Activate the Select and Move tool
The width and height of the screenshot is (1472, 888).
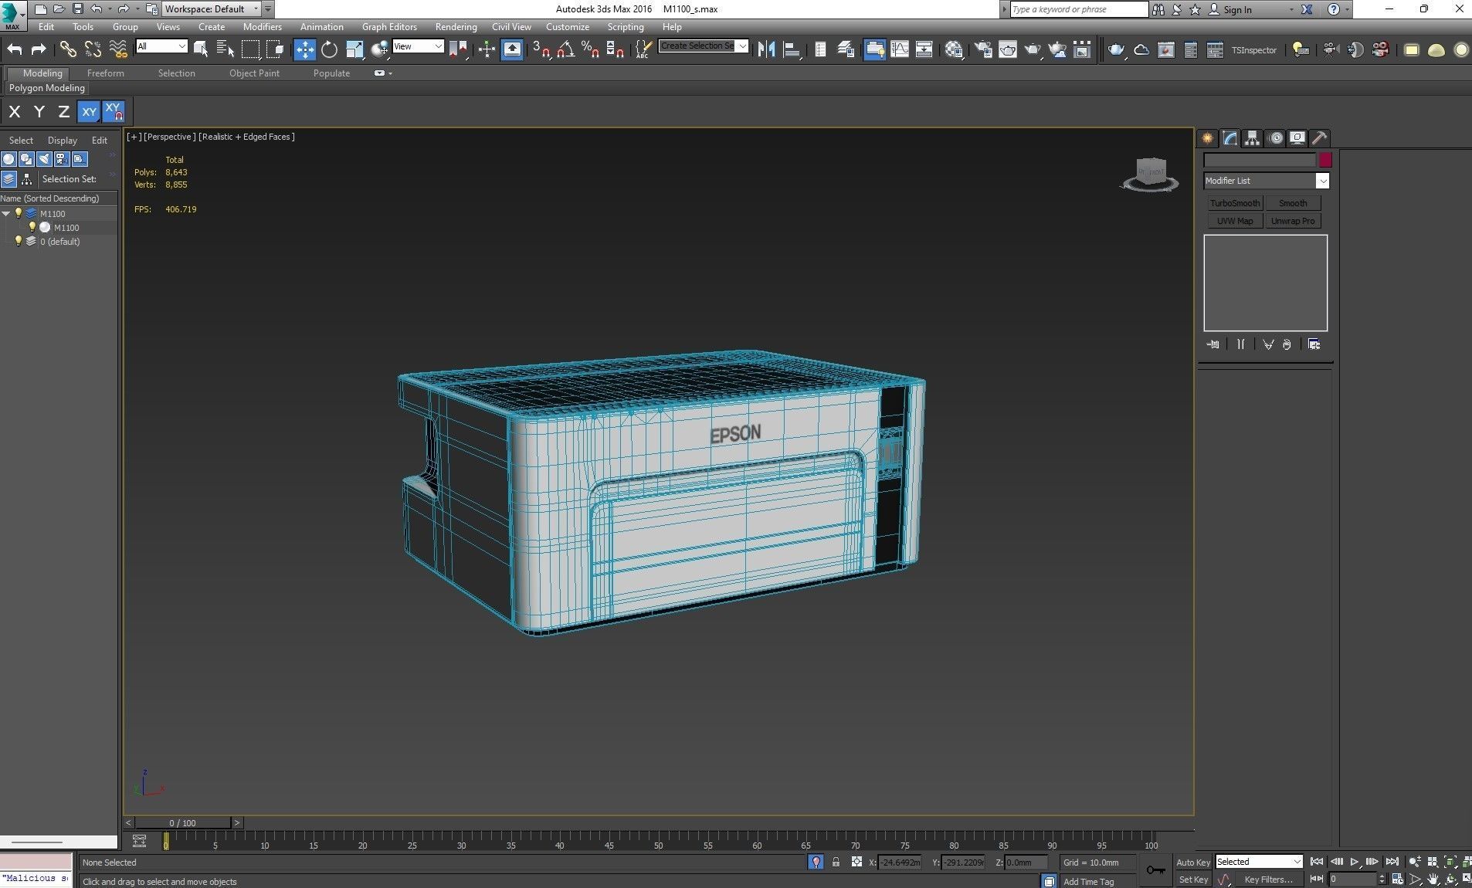305,49
